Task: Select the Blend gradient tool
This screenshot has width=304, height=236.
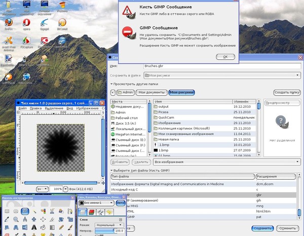Action: (52, 227)
